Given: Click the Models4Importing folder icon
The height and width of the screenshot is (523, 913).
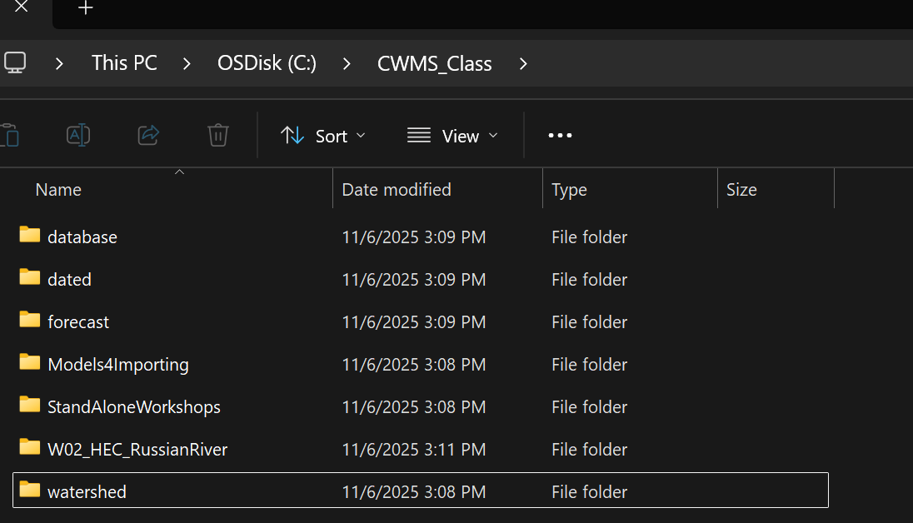Looking at the screenshot, I should click(x=30, y=363).
